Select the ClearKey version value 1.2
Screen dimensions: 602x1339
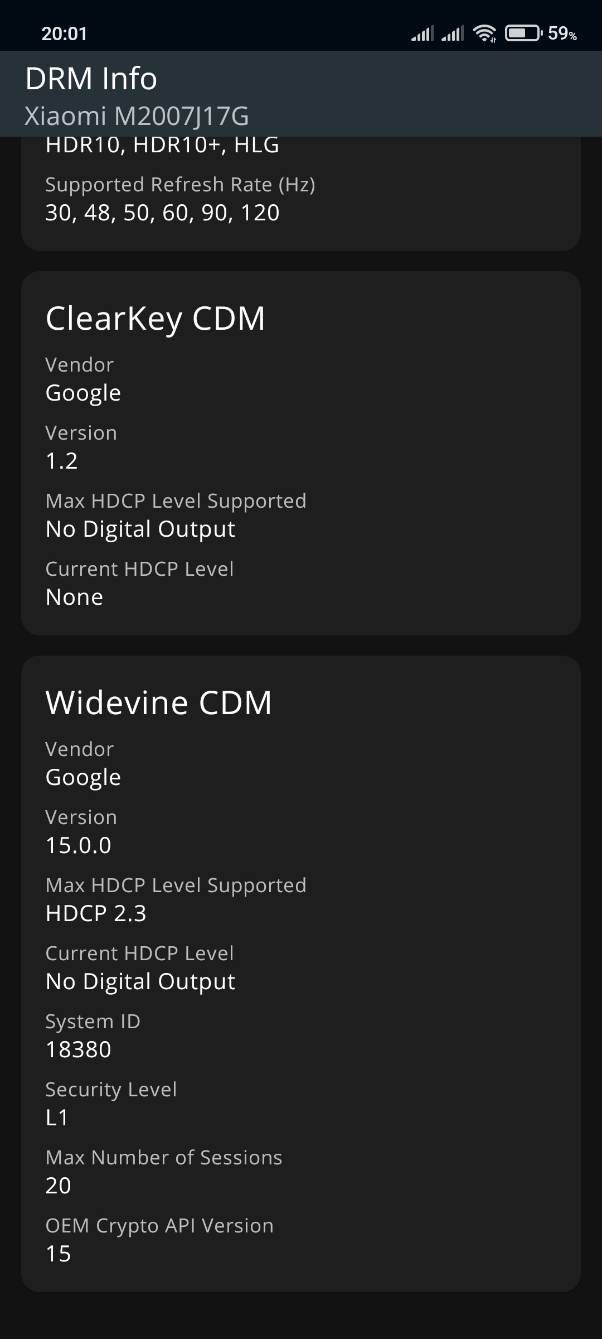click(62, 461)
